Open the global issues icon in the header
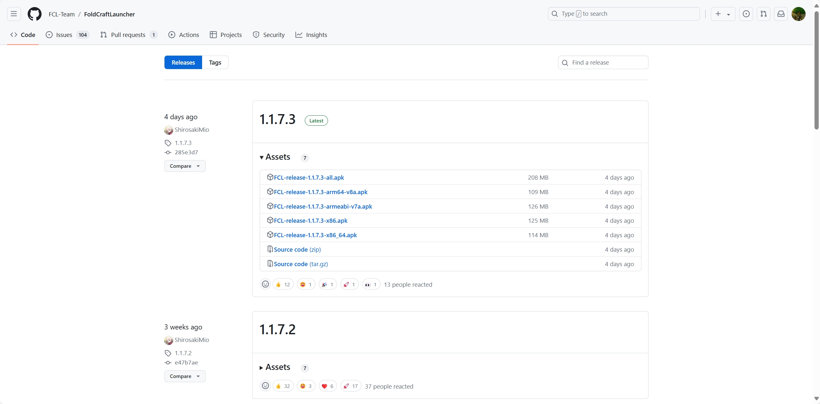820x404 pixels. 746,14
